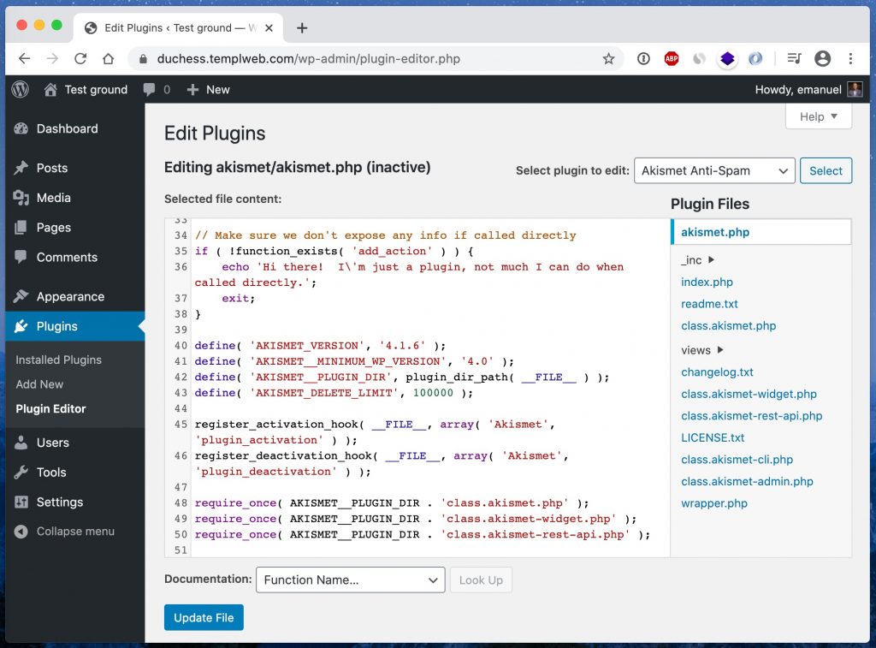Open the Akismet Anti-Spam plugin dropdown
The image size is (876, 648).
click(714, 171)
